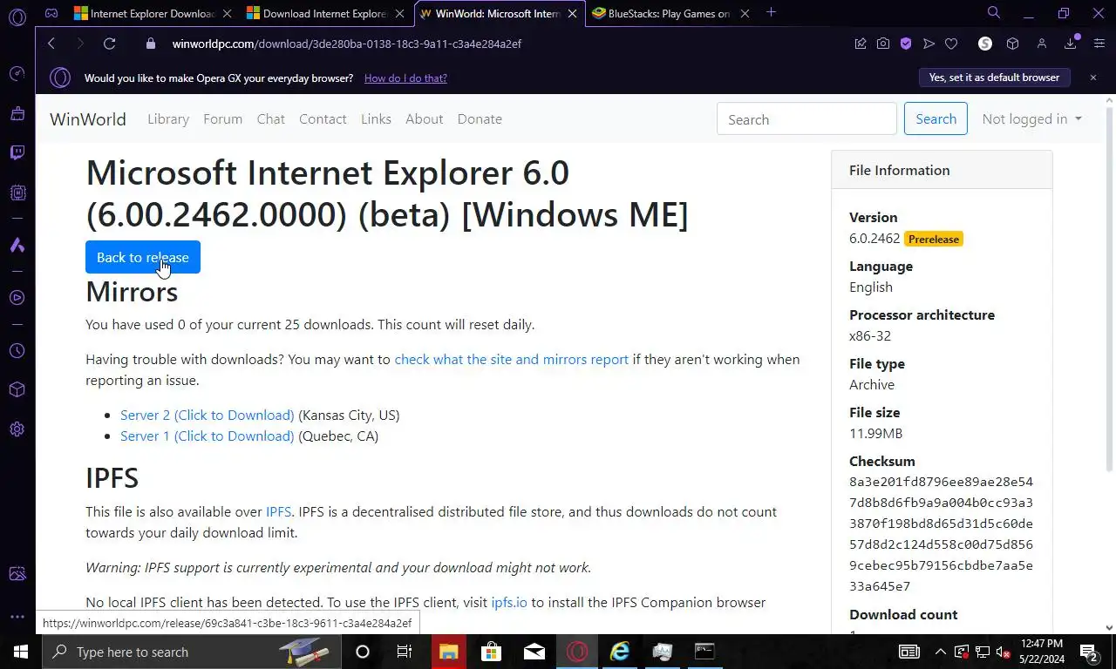Bookmark page with heart icon
This screenshot has width=1116, height=669.
(951, 44)
